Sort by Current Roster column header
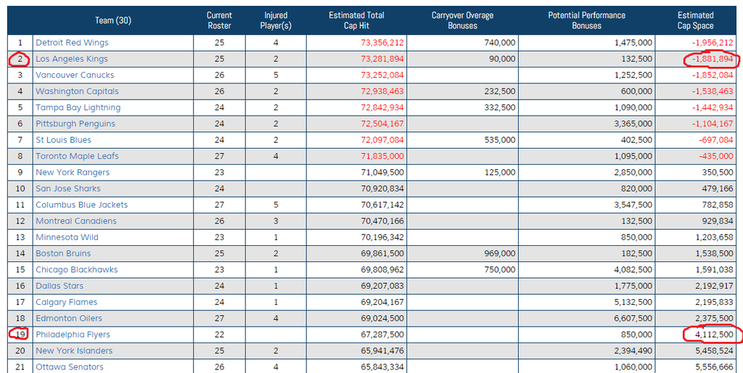This screenshot has height=373, width=743. click(x=219, y=20)
